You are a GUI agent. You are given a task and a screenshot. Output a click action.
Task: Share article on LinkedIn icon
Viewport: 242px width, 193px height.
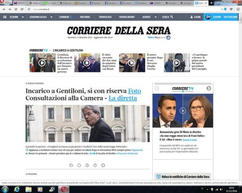click(95, 165)
